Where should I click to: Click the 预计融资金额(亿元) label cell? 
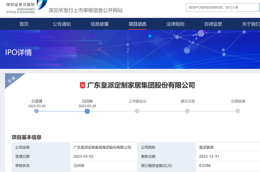[x=167, y=166]
